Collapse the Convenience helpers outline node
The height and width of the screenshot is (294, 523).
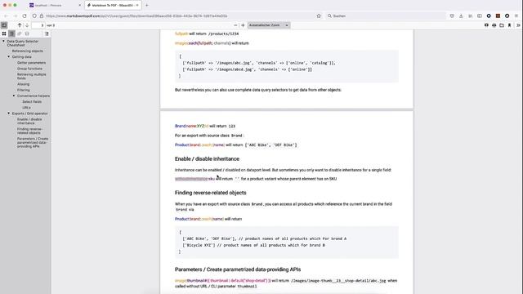point(14,96)
